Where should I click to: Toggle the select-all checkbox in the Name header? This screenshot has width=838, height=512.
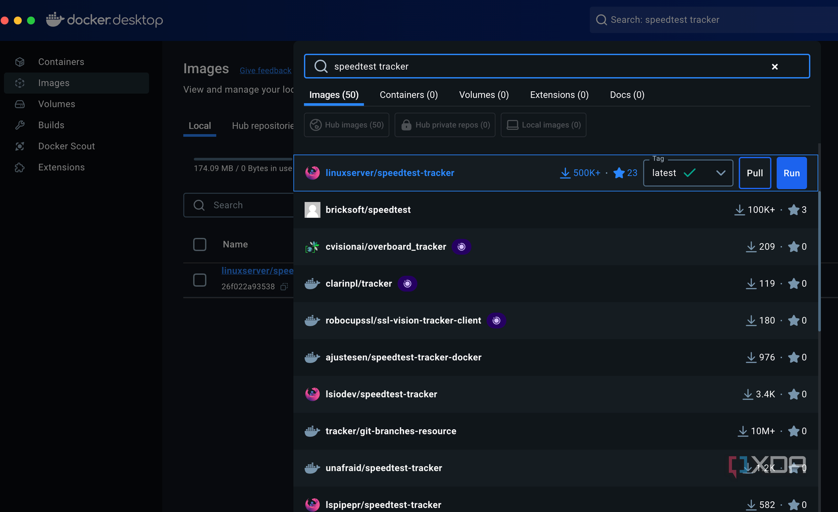pos(200,244)
